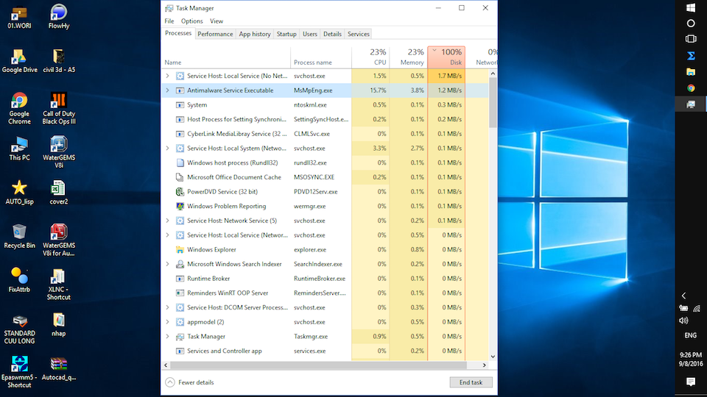Switch to the Services tab
Screen dimensions: 707x397
(x=359, y=35)
